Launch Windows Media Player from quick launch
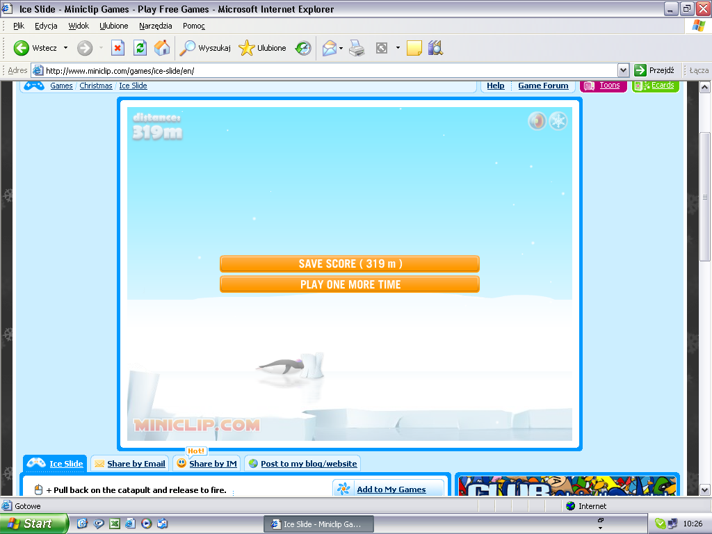This screenshot has width=712, height=534. (146, 524)
